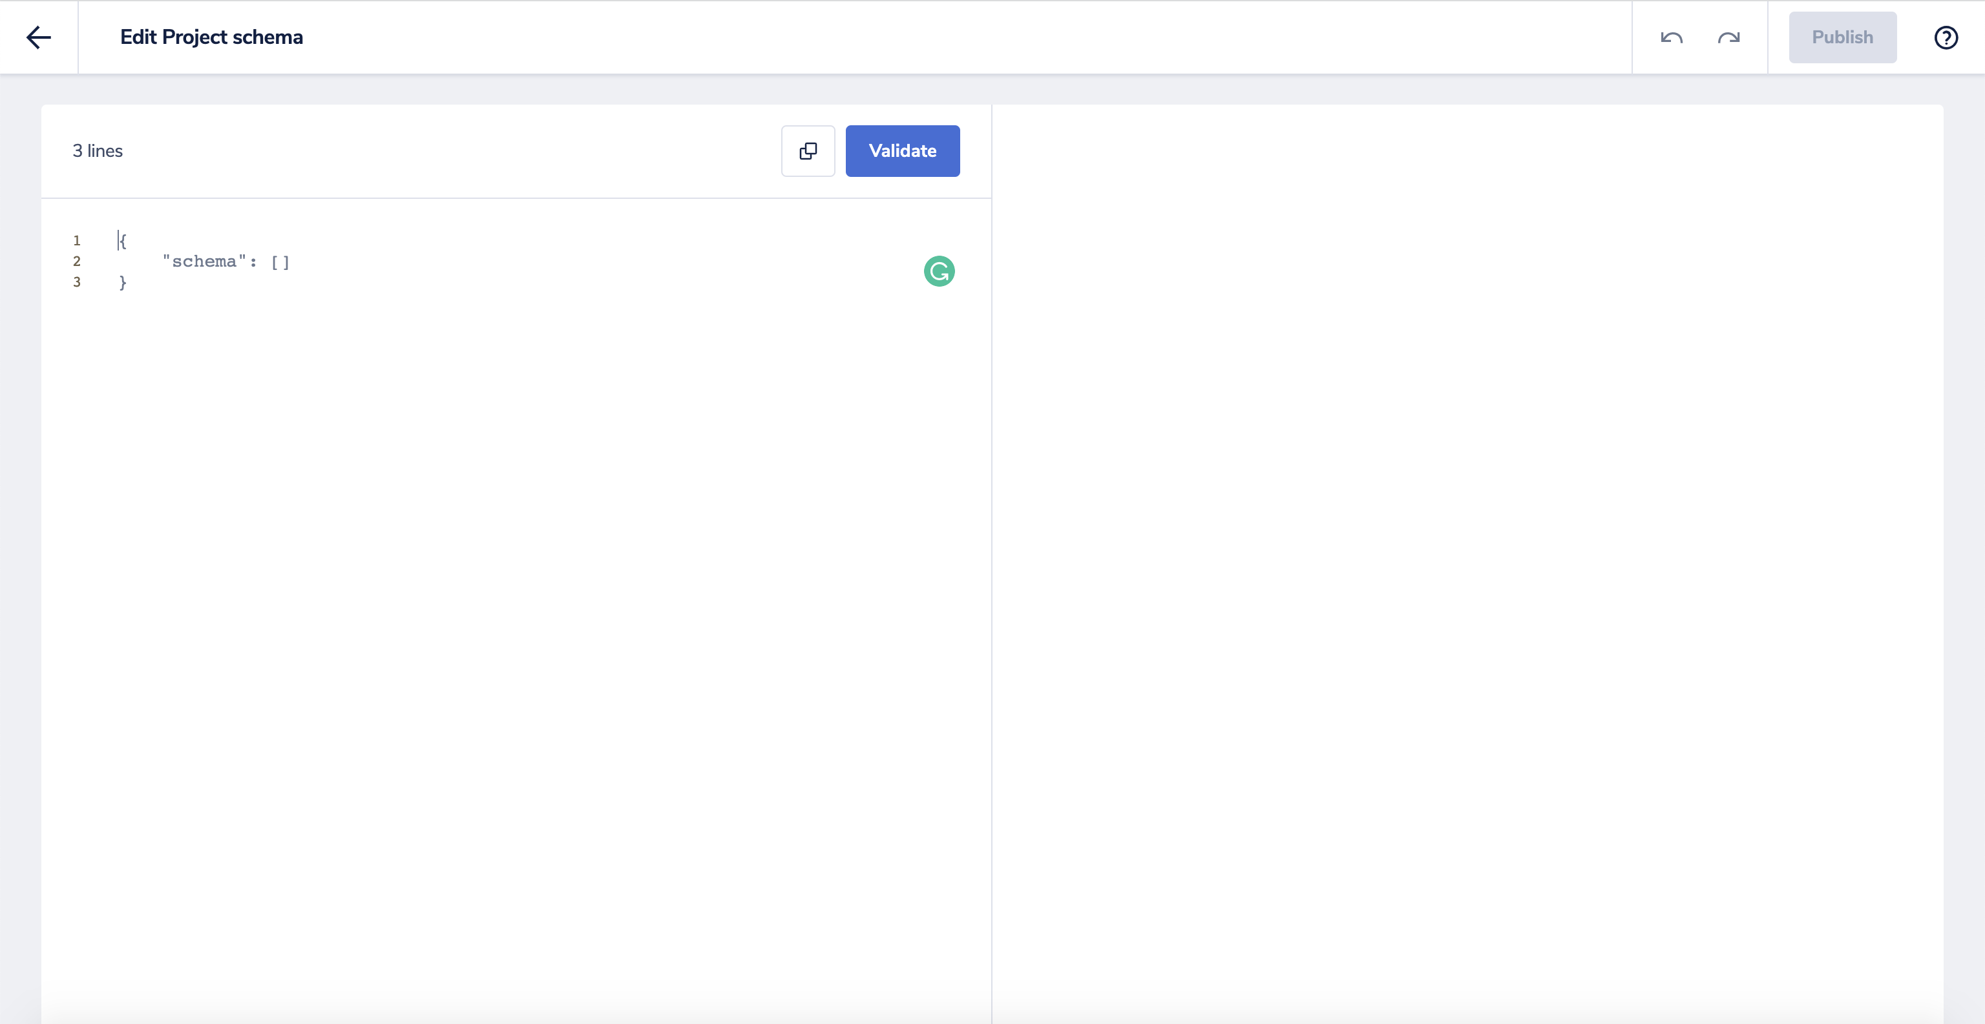Select line number 1 in gutter

click(76, 241)
